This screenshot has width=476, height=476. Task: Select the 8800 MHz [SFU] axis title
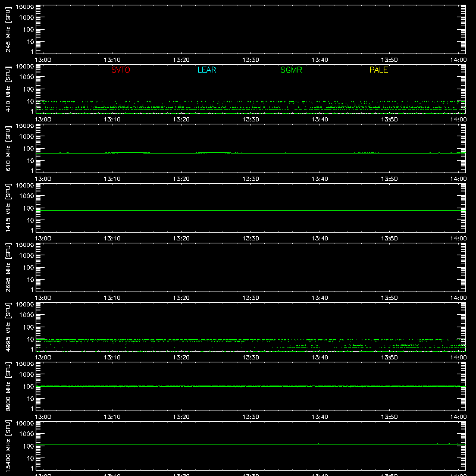(x=8, y=386)
